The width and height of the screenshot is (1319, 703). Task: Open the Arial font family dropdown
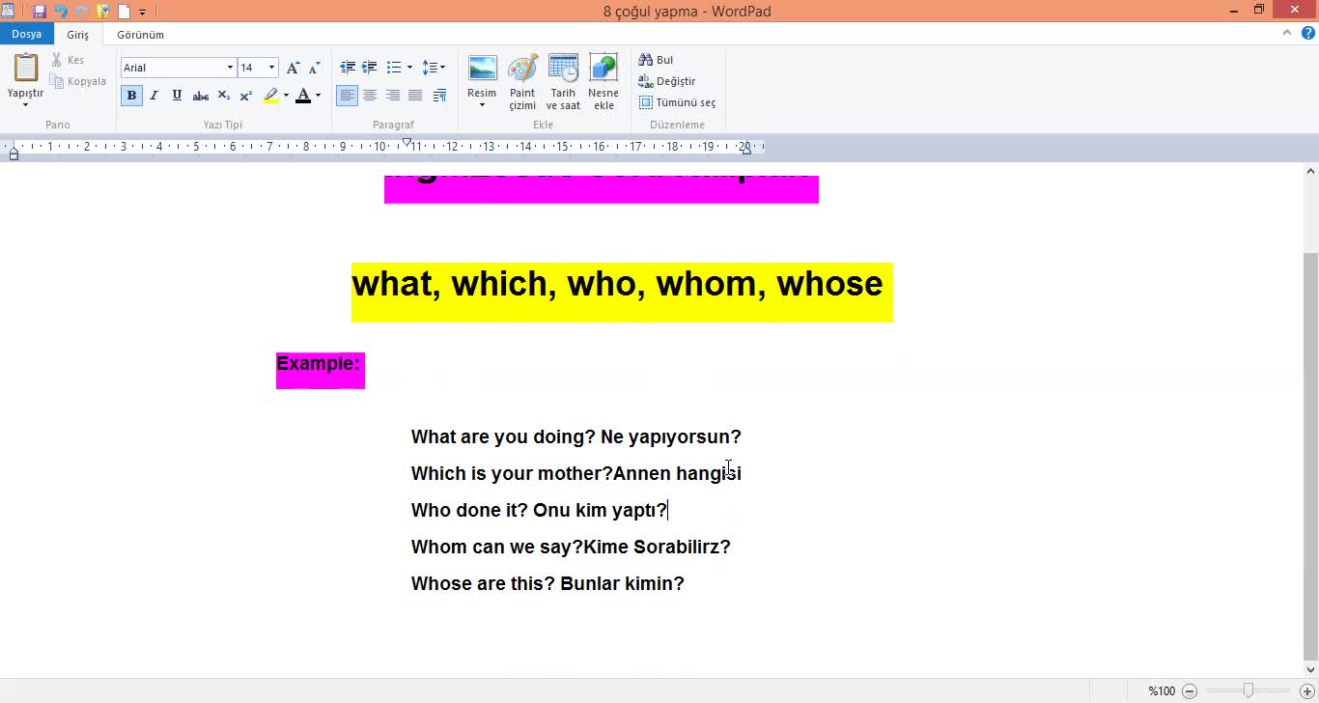(230, 68)
